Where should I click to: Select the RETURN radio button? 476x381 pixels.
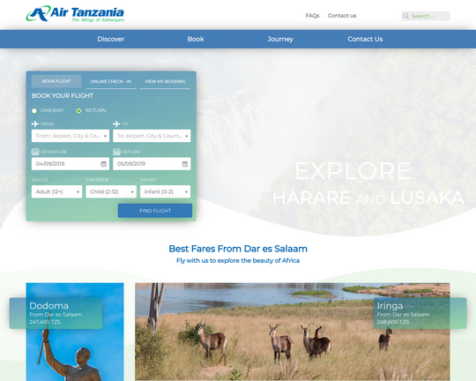tap(78, 110)
